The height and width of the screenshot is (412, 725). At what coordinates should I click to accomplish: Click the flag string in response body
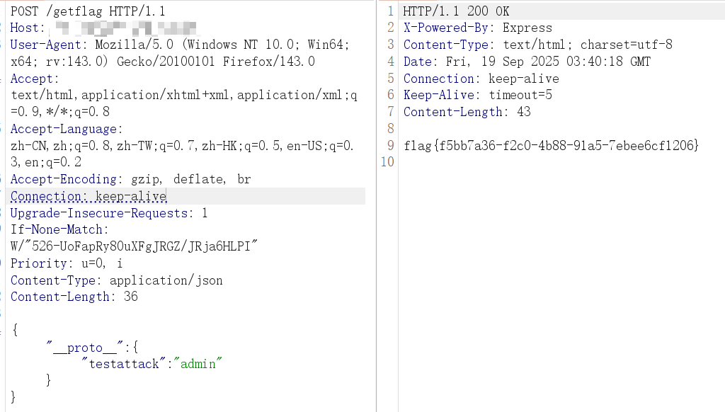point(552,146)
